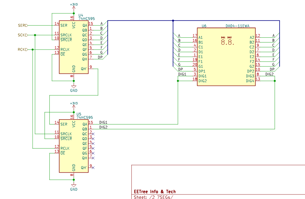Select the U4 74HC595 reference text

tap(83, 17)
